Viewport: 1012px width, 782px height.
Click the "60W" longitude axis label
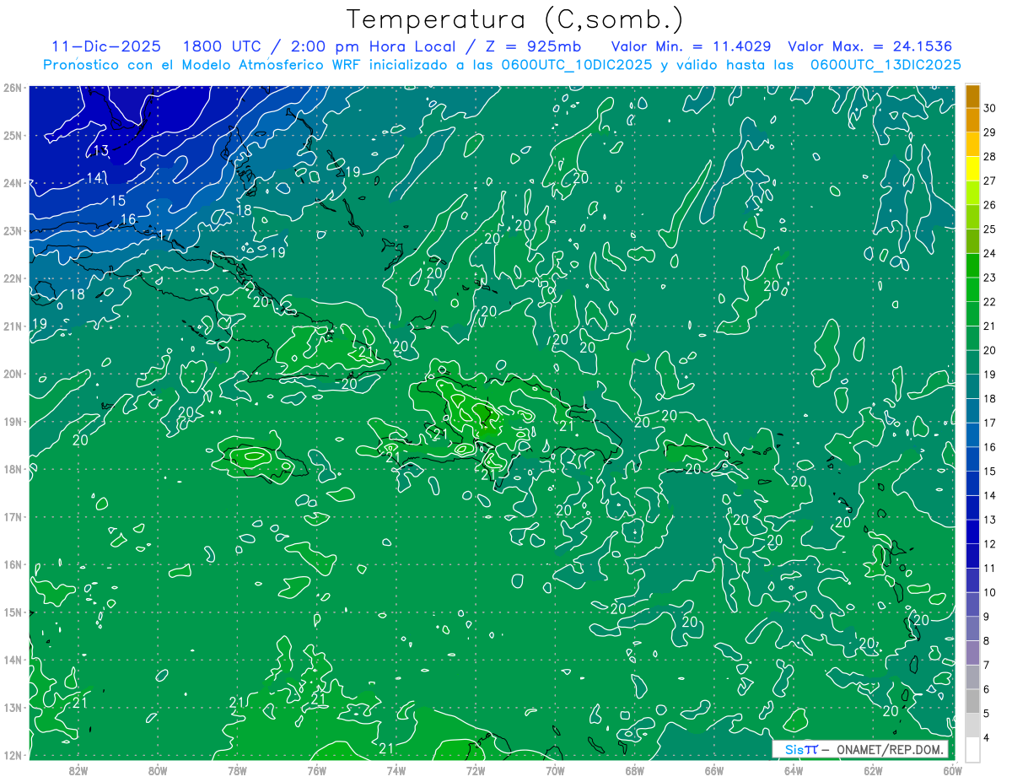pyautogui.click(x=953, y=771)
